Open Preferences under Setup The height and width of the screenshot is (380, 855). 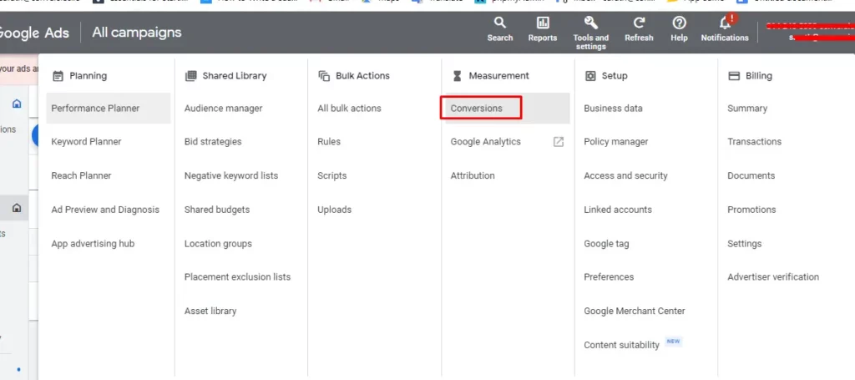pos(609,277)
